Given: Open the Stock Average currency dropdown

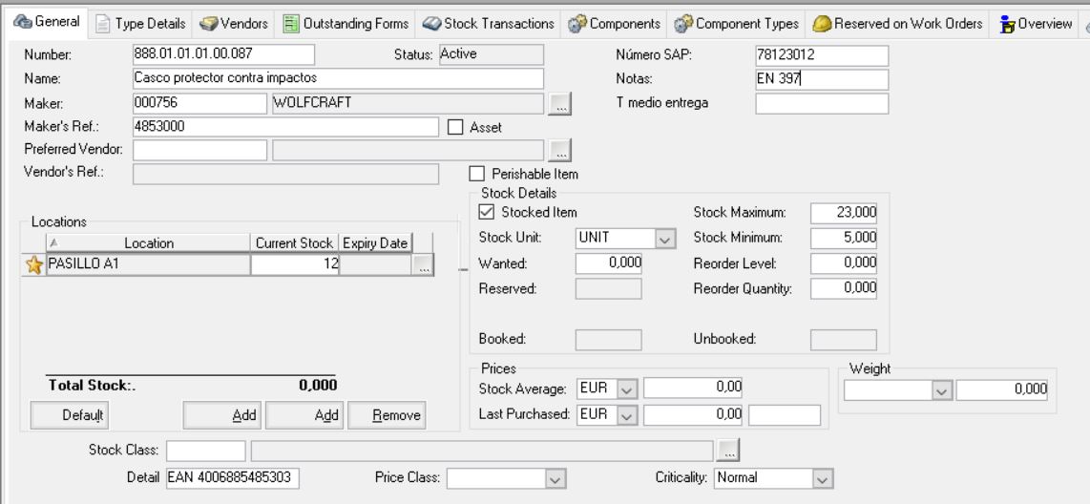Looking at the screenshot, I should [626, 388].
